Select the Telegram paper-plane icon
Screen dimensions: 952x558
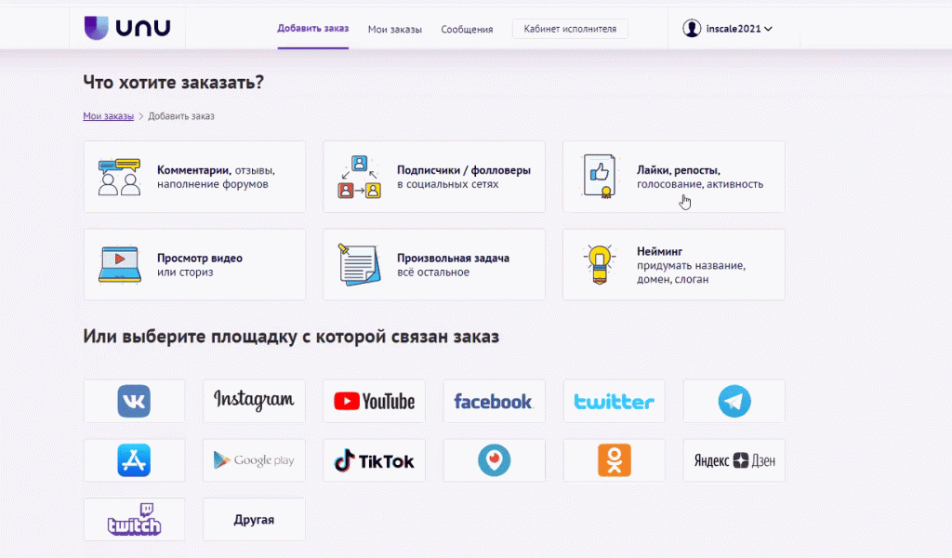coord(734,401)
